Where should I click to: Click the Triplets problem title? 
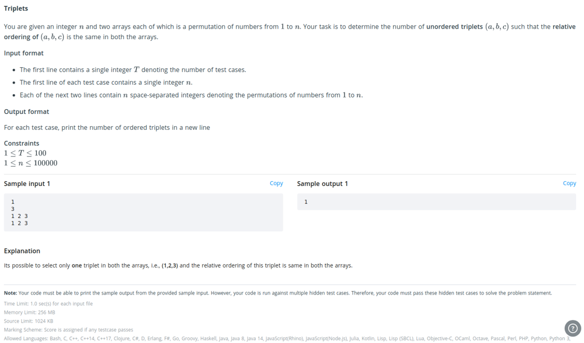(x=16, y=8)
